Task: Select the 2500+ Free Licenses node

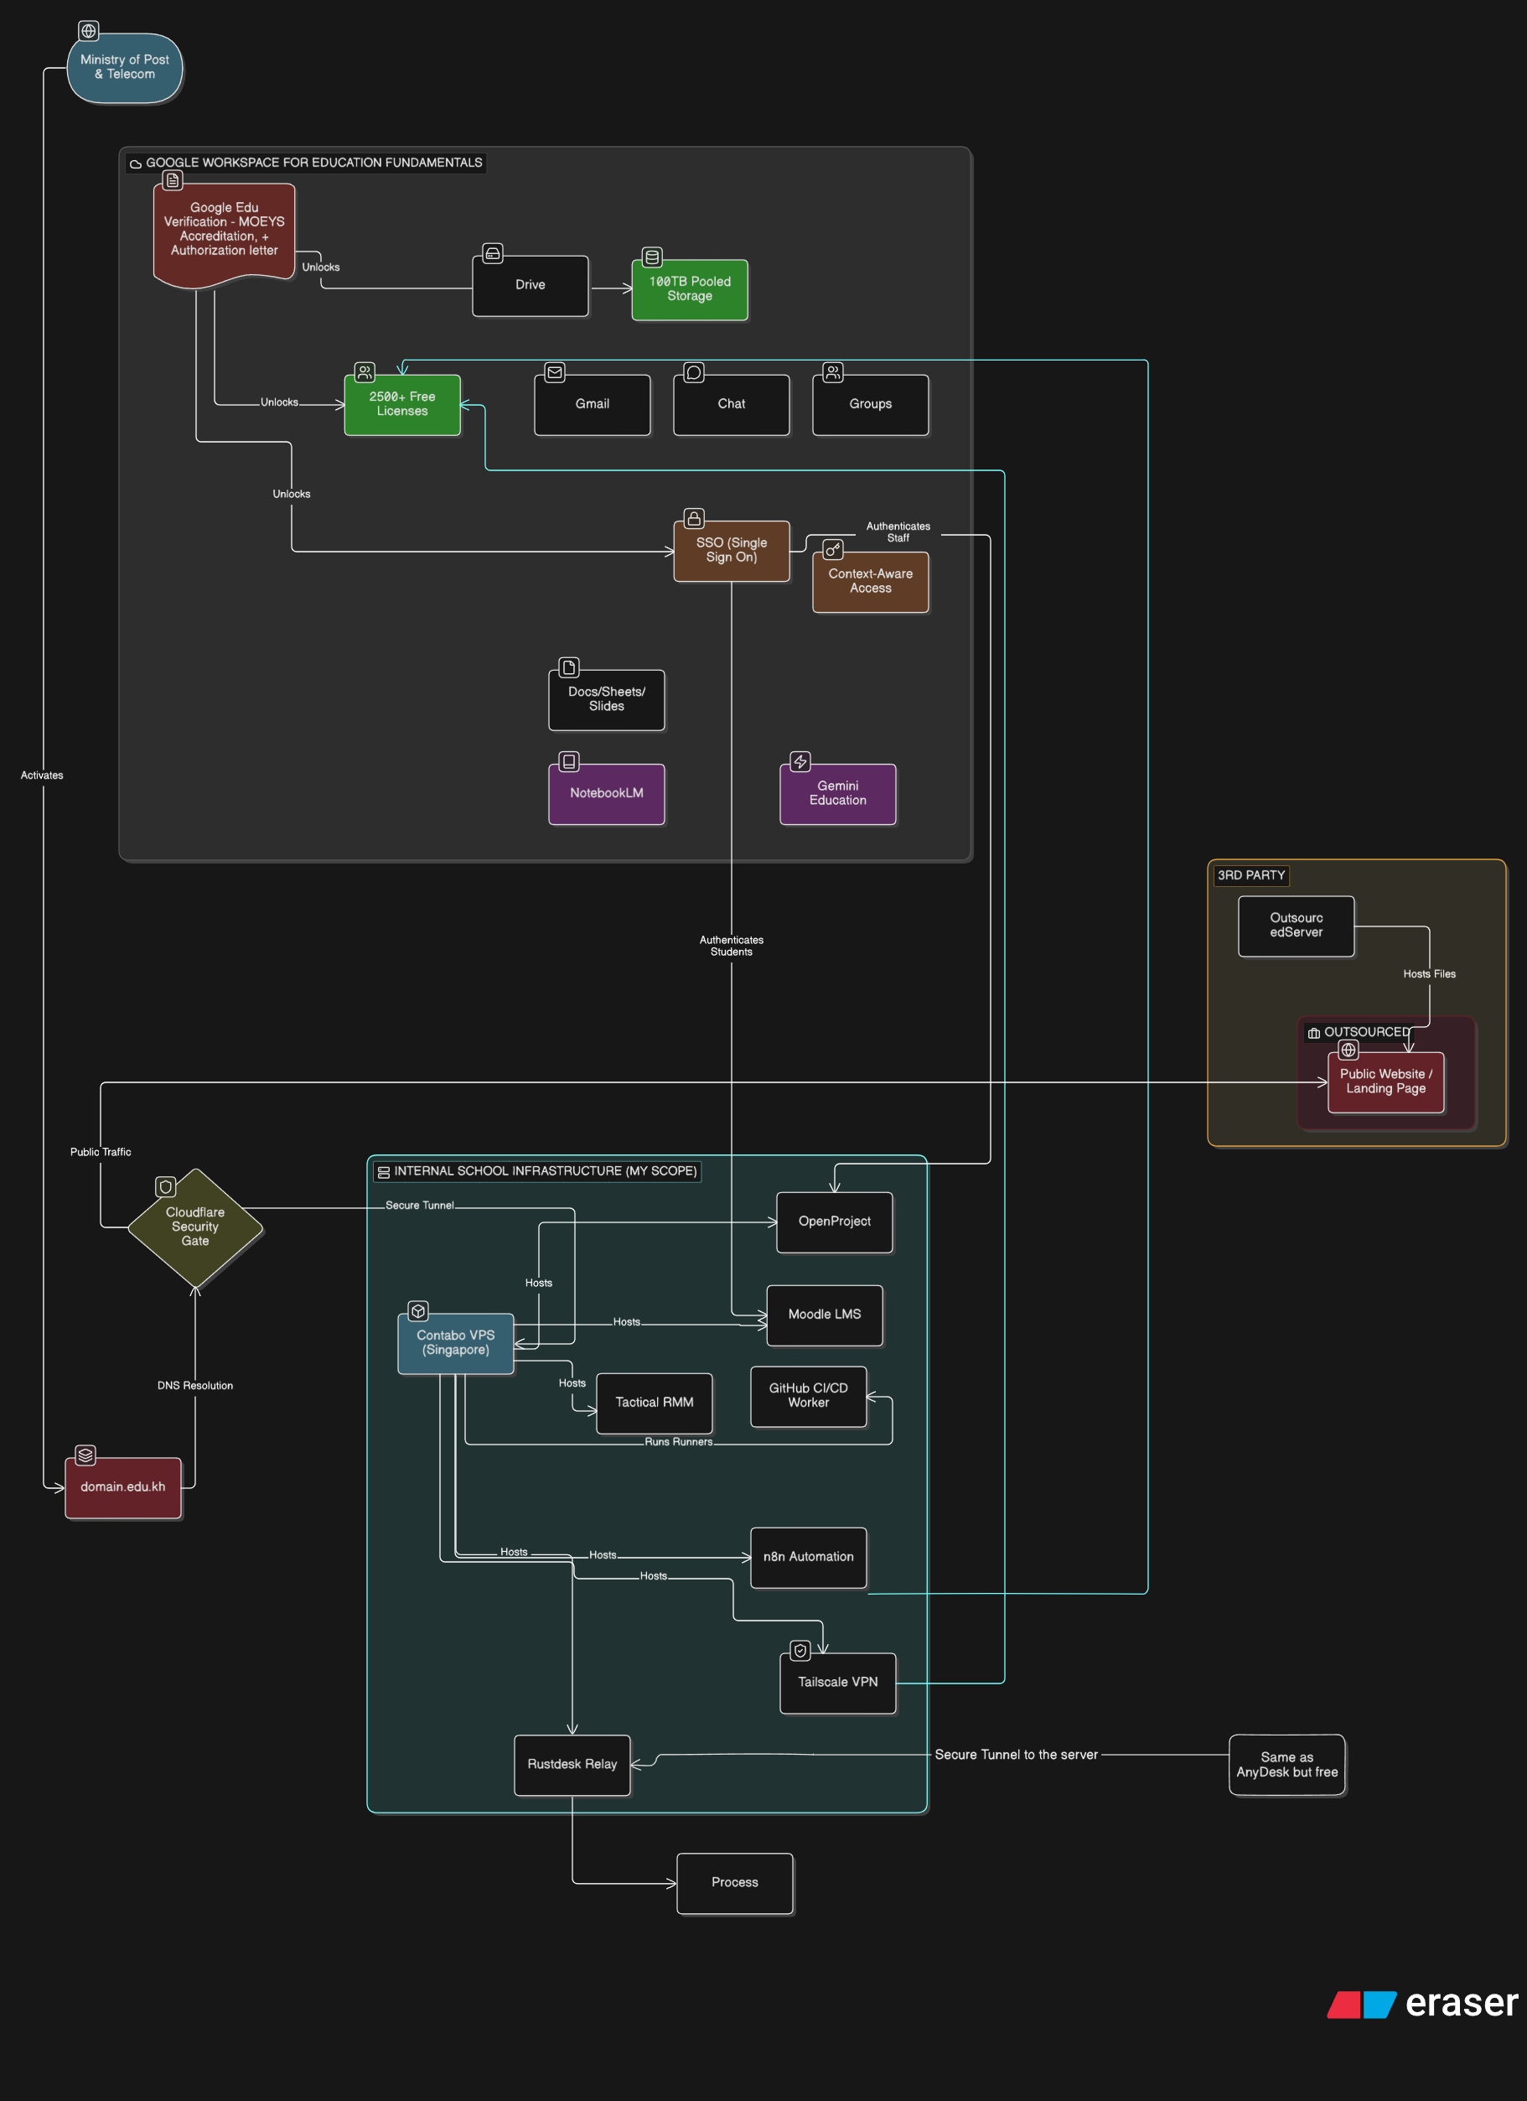Action: click(x=402, y=405)
